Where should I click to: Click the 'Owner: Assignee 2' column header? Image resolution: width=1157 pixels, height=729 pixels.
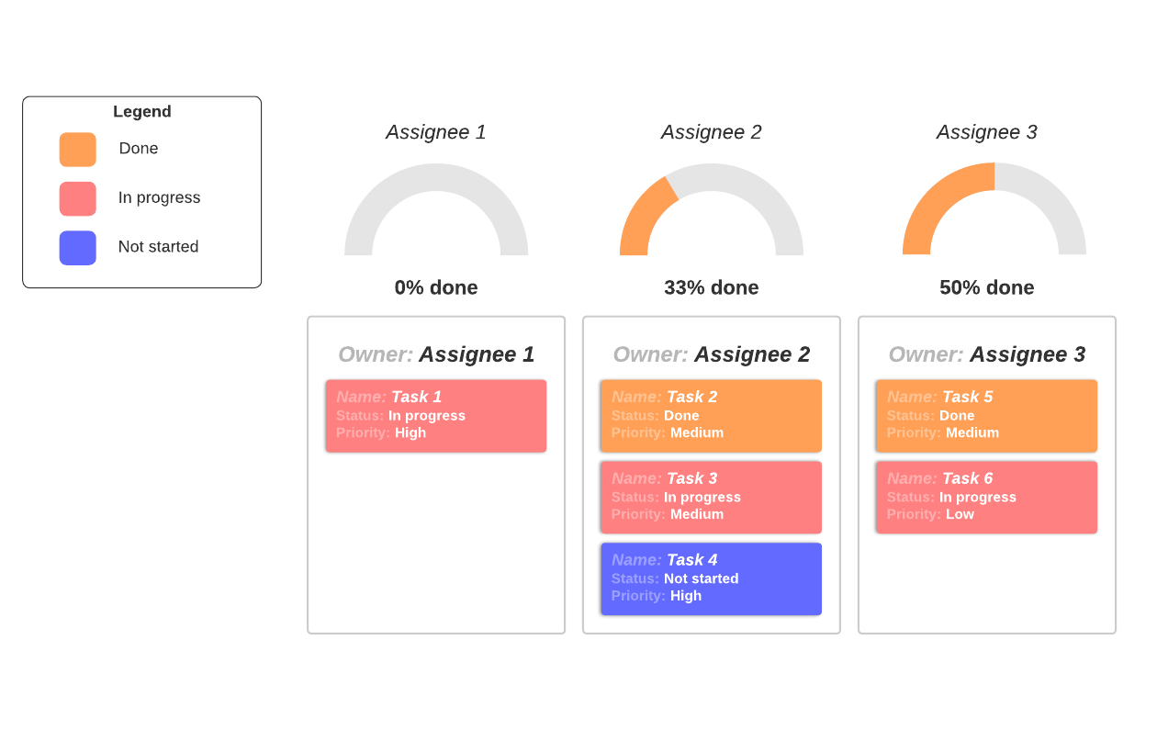(712, 354)
